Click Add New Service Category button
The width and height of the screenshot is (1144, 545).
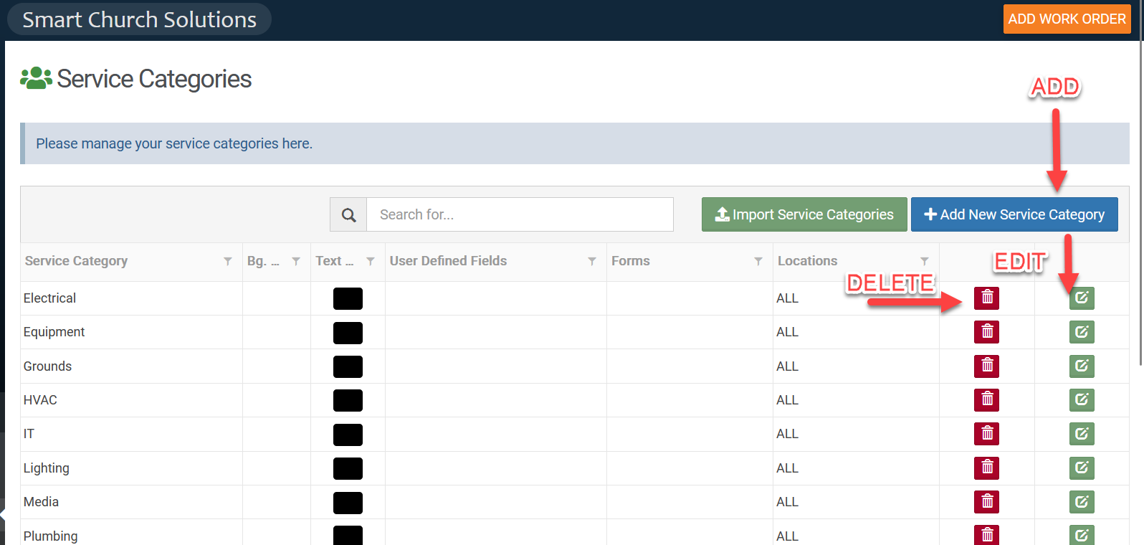[x=1014, y=214]
